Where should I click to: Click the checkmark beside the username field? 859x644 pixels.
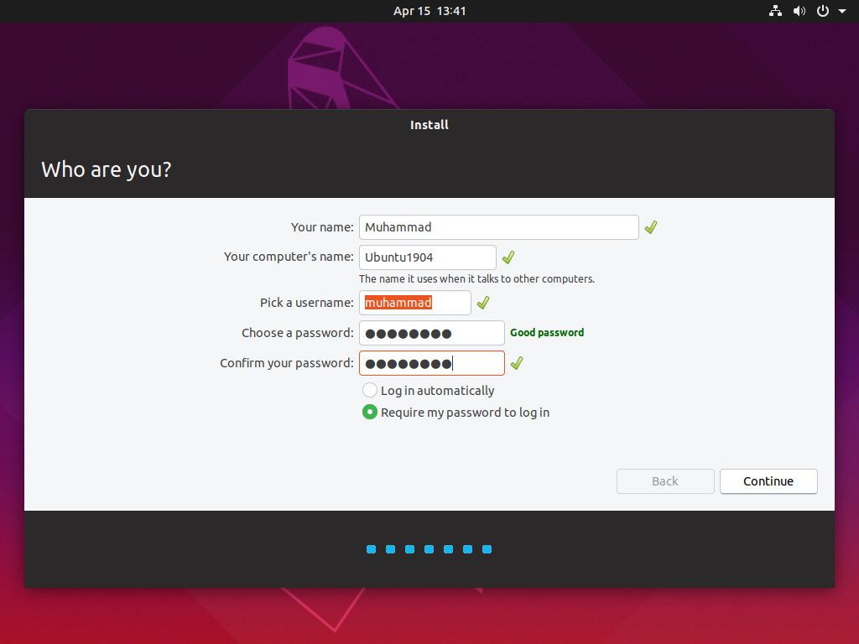483,303
